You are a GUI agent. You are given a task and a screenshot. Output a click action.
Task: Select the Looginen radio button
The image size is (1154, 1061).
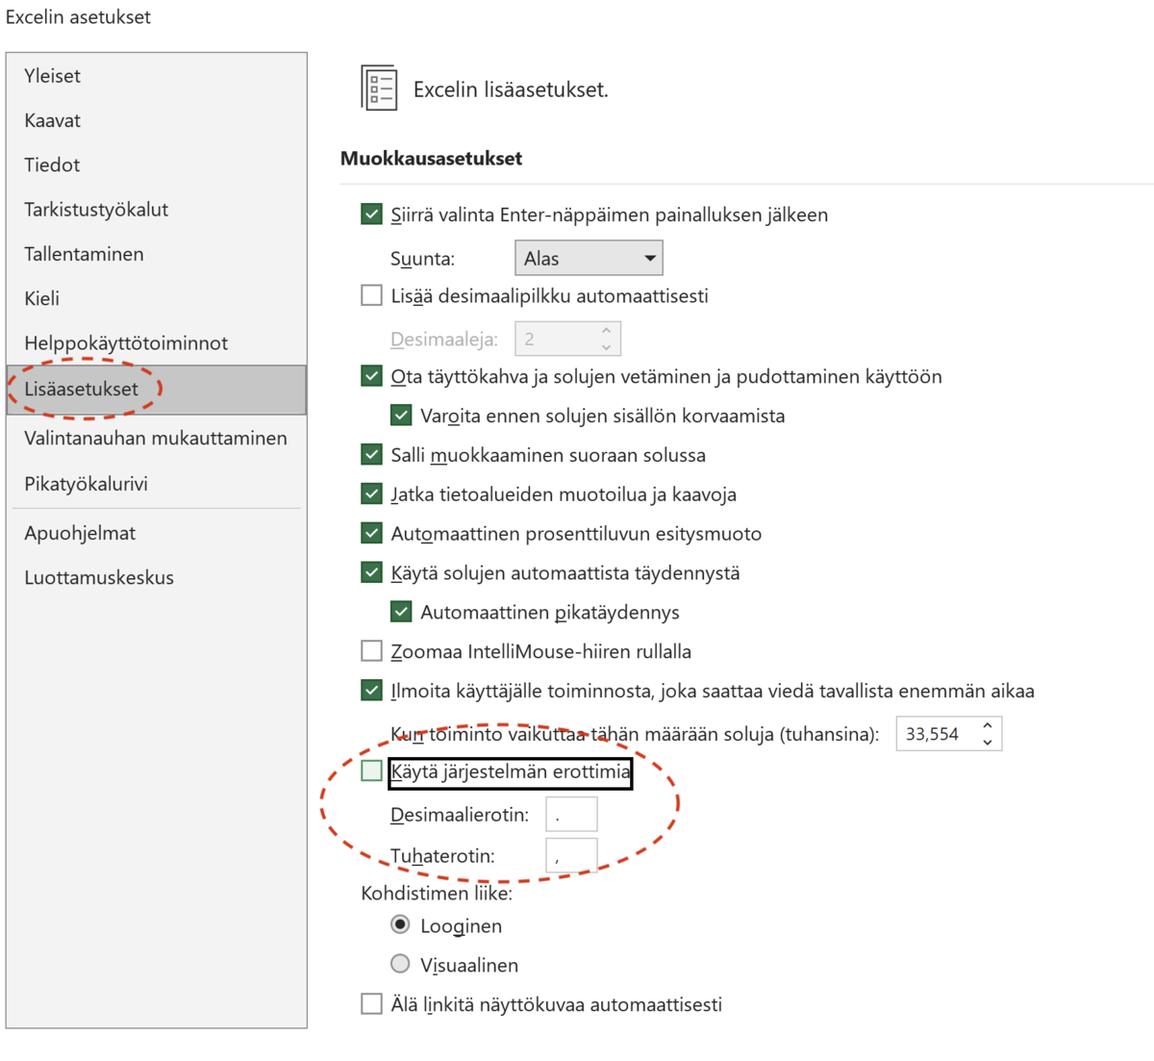(400, 924)
